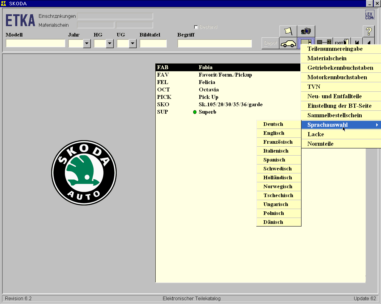Click the LEX COM logo
The image size is (381, 304).
click(369, 15)
